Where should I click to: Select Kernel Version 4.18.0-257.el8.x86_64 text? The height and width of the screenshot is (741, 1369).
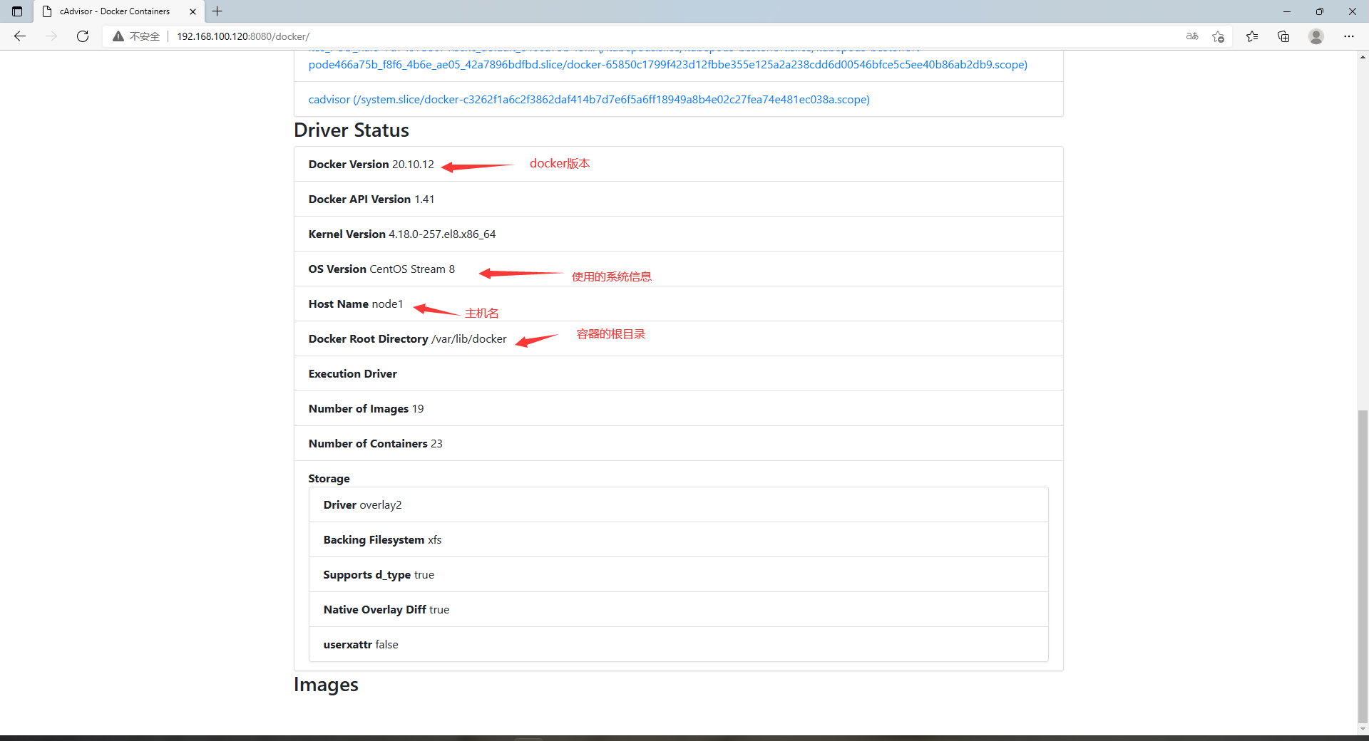click(x=402, y=234)
